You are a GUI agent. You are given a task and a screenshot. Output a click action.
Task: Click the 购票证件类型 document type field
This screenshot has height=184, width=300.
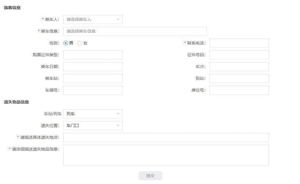pos(93,55)
